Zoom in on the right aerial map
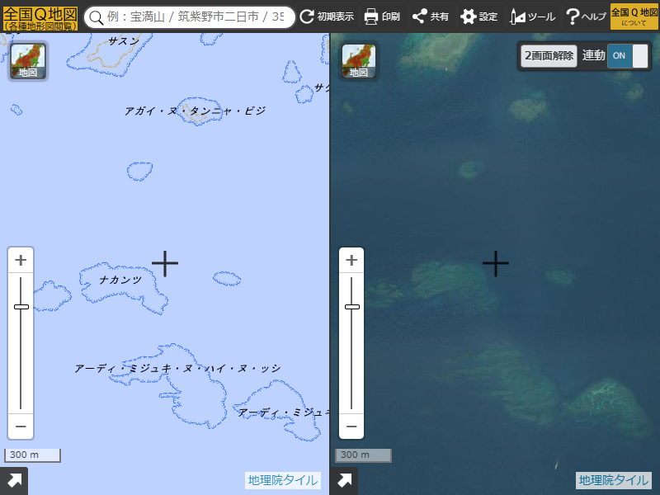660x495 pixels. 352,260
